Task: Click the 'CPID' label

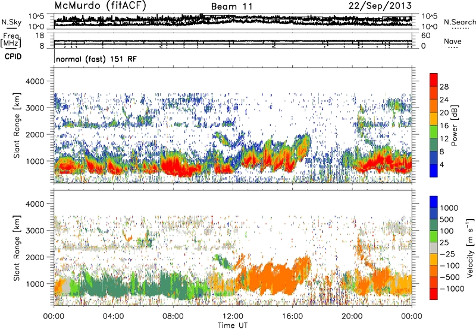Action: click(x=13, y=56)
